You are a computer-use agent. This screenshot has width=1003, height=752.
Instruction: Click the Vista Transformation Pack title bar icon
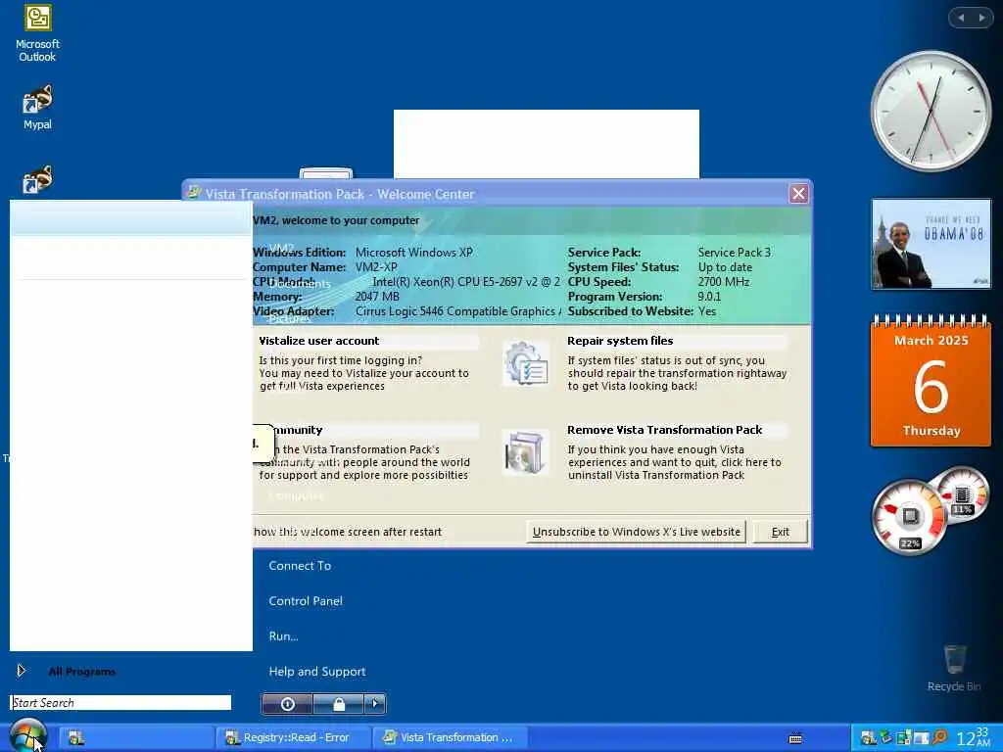pyautogui.click(x=194, y=193)
